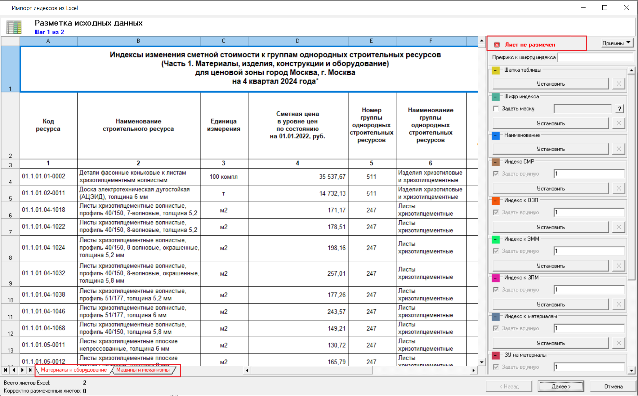Go to the first sheet tab arrow
The height and width of the screenshot is (396, 638).
(6, 370)
